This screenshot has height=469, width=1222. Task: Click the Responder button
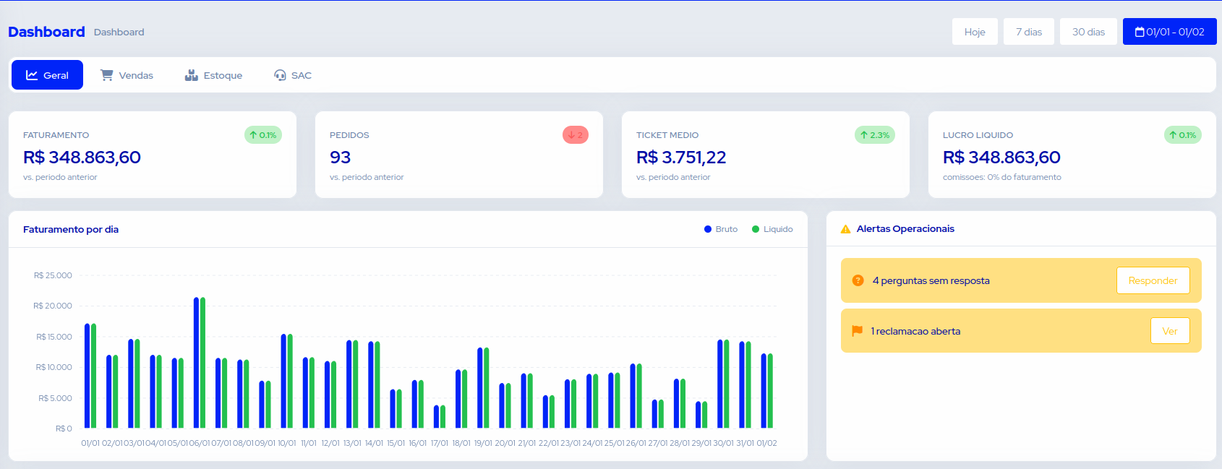coord(1153,280)
